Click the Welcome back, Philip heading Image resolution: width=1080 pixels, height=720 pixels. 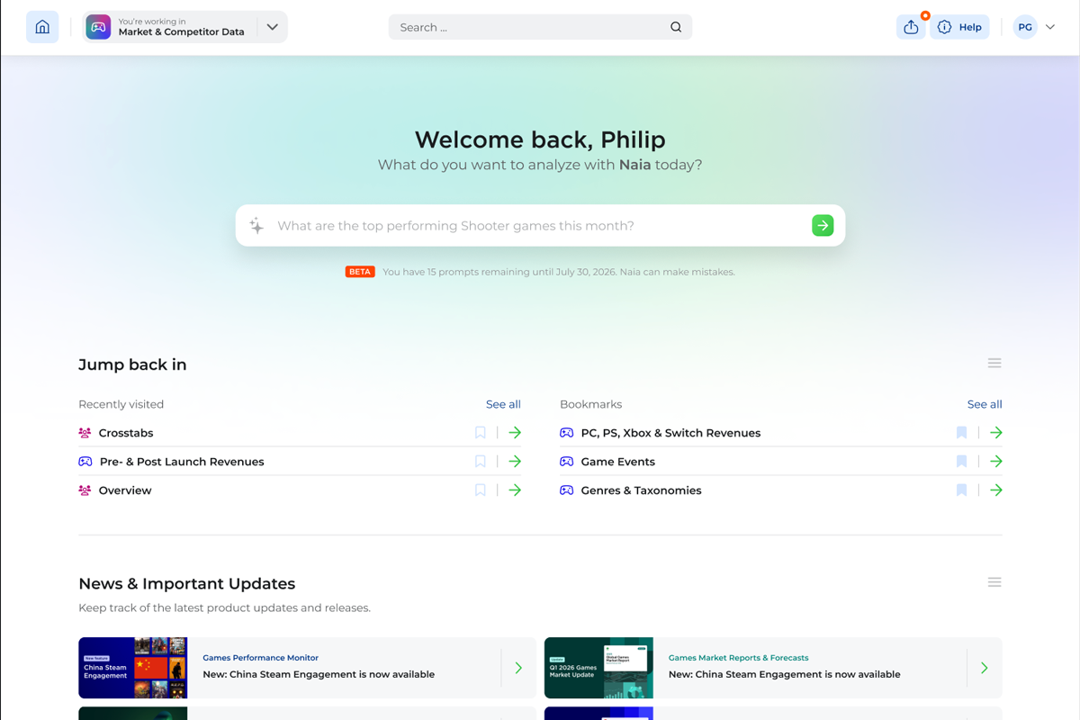[x=540, y=139]
